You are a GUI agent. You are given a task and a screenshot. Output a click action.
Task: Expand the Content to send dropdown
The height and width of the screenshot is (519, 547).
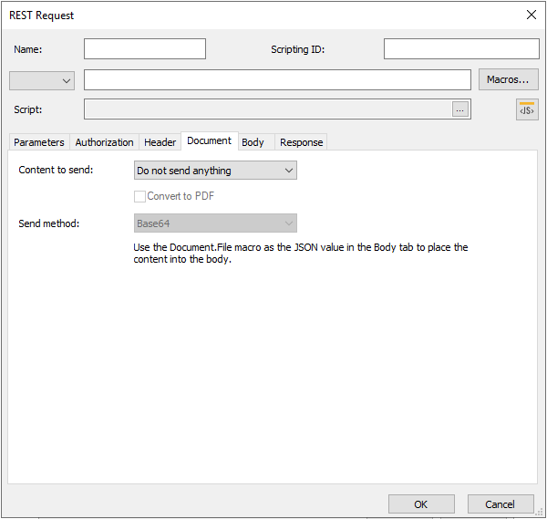pos(215,171)
